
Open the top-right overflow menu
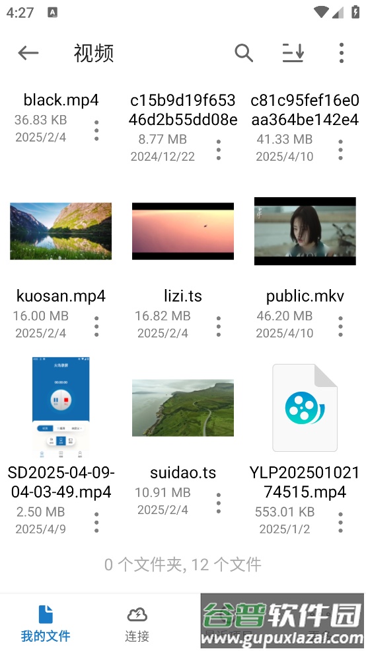pos(341,53)
